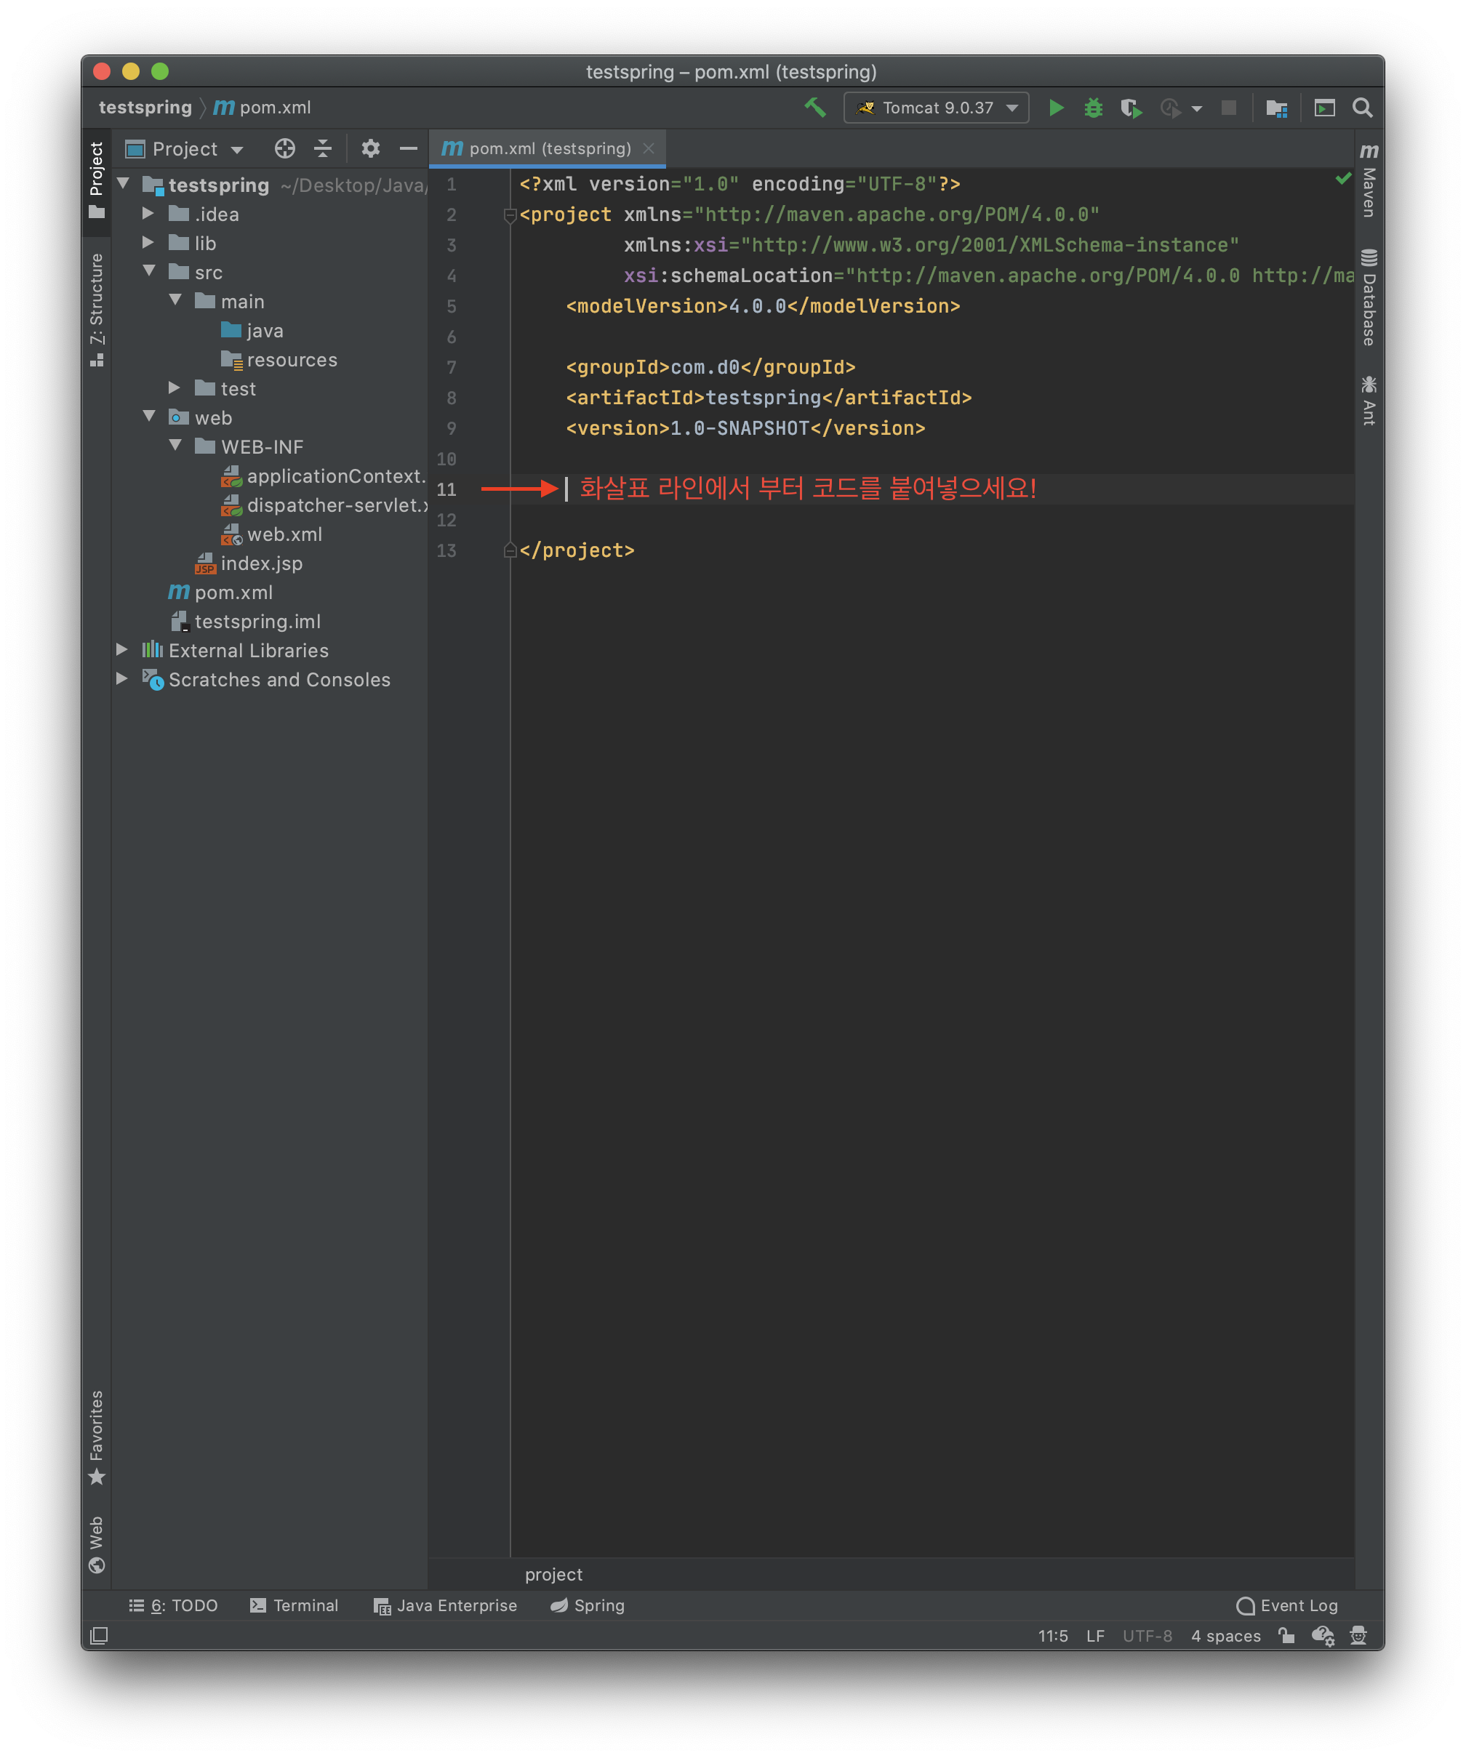Open the Terminal tool tab

[x=294, y=1605]
